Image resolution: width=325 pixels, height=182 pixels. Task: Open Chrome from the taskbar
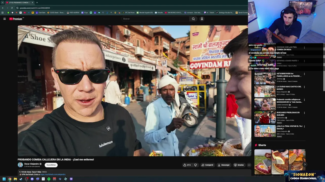10,179
